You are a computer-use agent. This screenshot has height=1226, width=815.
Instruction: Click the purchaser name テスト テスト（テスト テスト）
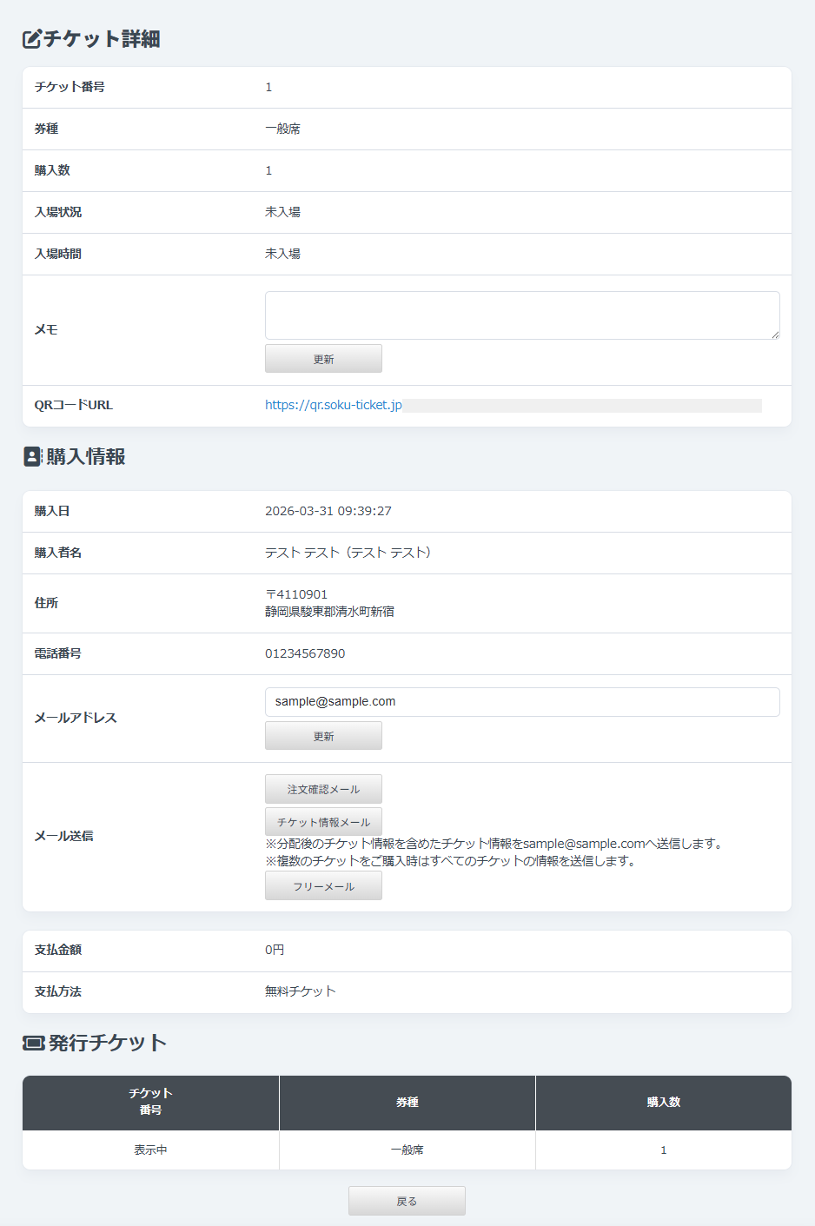click(x=348, y=553)
